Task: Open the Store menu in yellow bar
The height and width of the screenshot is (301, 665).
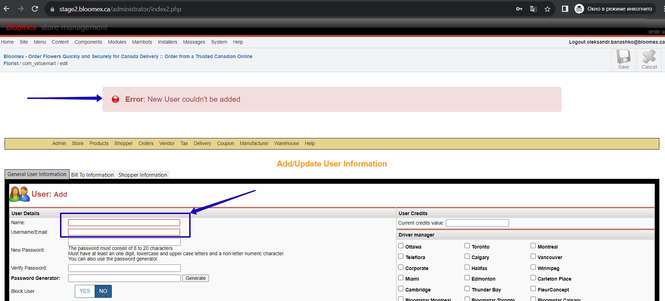Action: click(78, 143)
